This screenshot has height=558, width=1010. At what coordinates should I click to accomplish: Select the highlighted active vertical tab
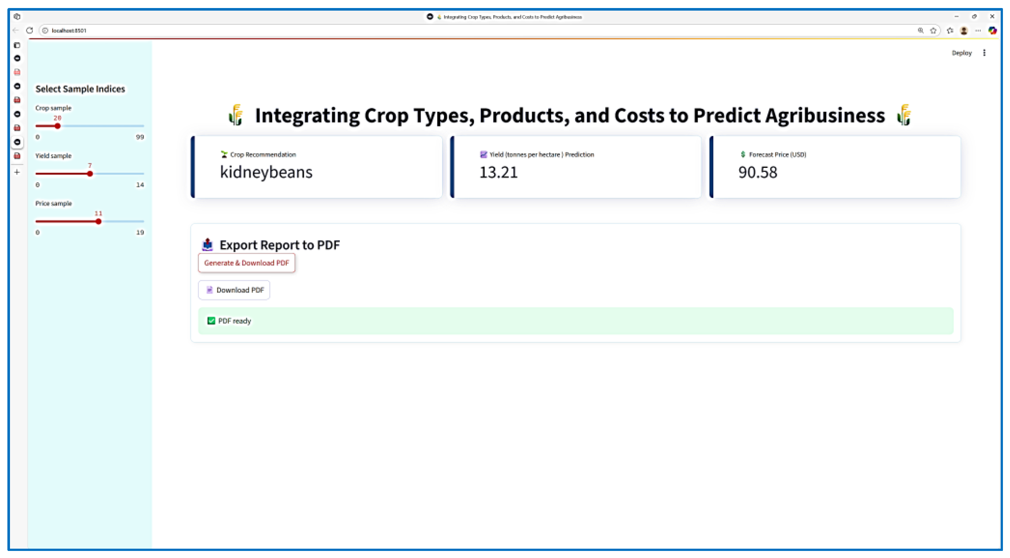point(17,142)
